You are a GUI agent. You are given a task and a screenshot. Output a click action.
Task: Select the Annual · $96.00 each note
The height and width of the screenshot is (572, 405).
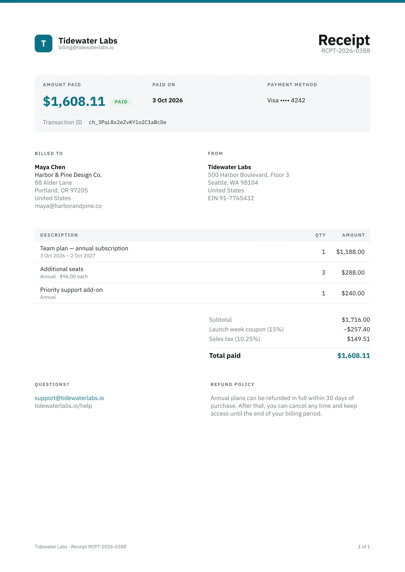(x=64, y=276)
